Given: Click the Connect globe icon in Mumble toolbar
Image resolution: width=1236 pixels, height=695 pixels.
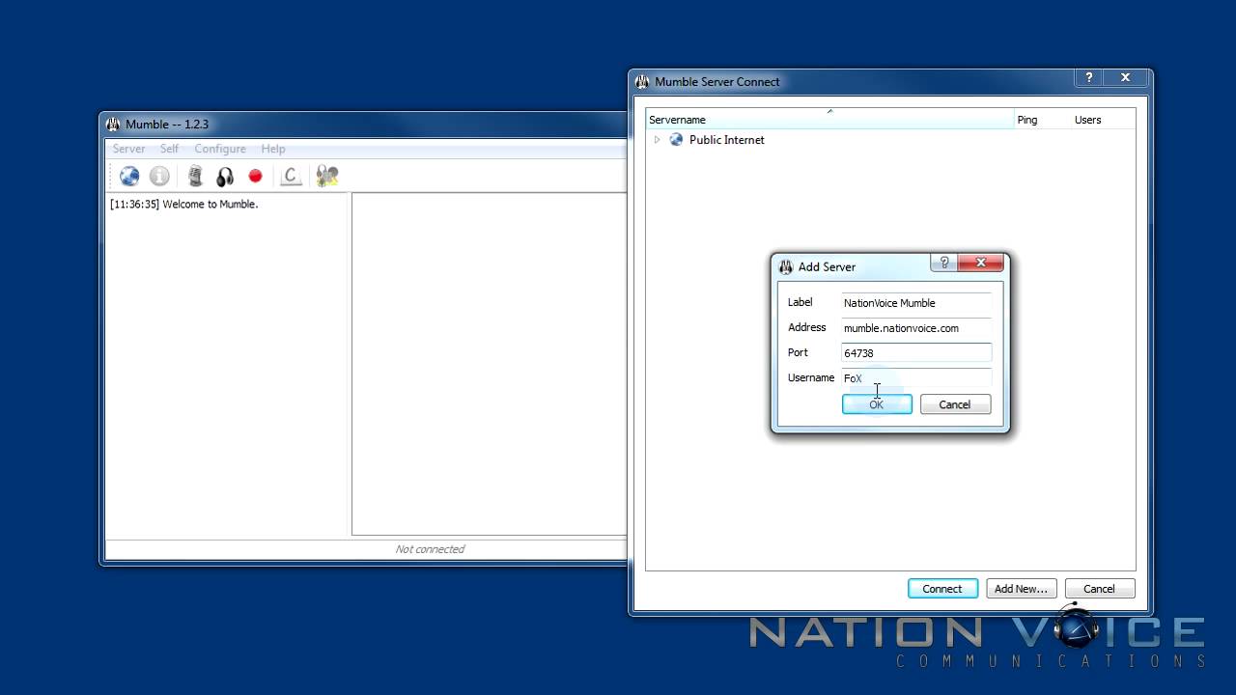Looking at the screenshot, I should pyautogui.click(x=128, y=176).
